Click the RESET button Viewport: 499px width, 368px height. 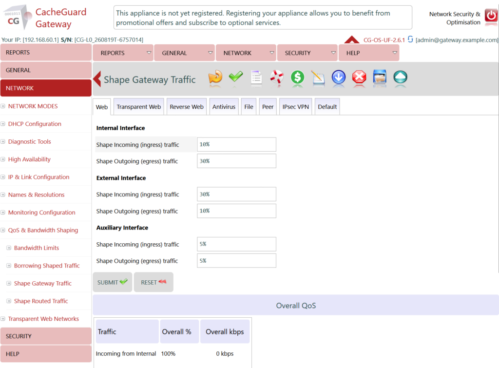click(x=154, y=282)
